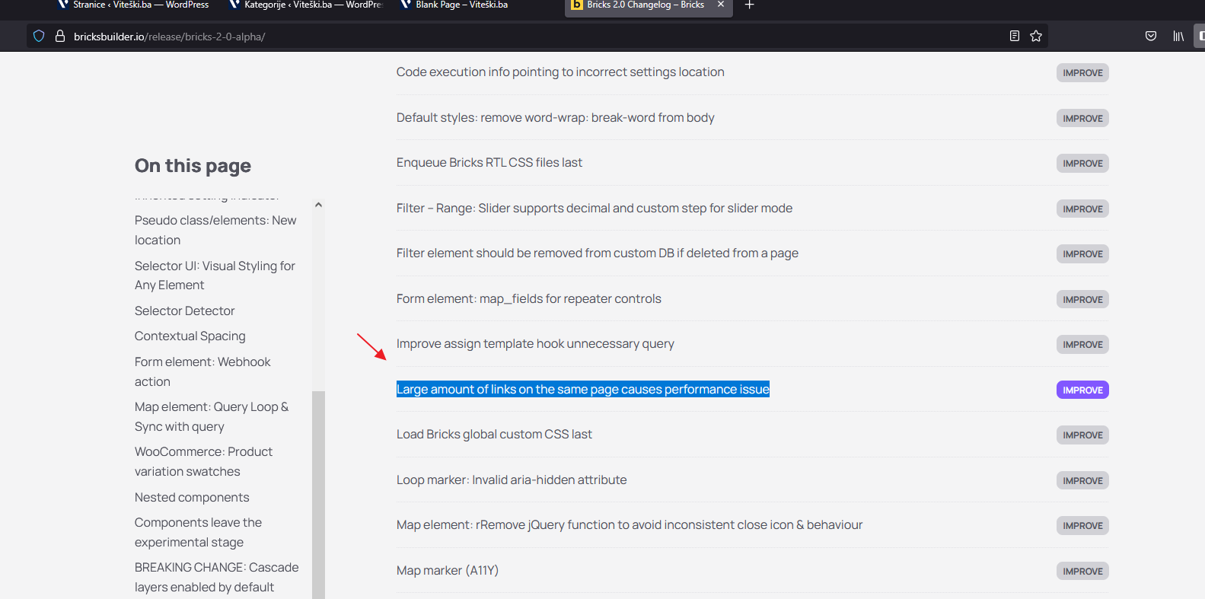The width and height of the screenshot is (1205, 599).
Task: Open the Pocket save icon
Action: (x=1151, y=36)
